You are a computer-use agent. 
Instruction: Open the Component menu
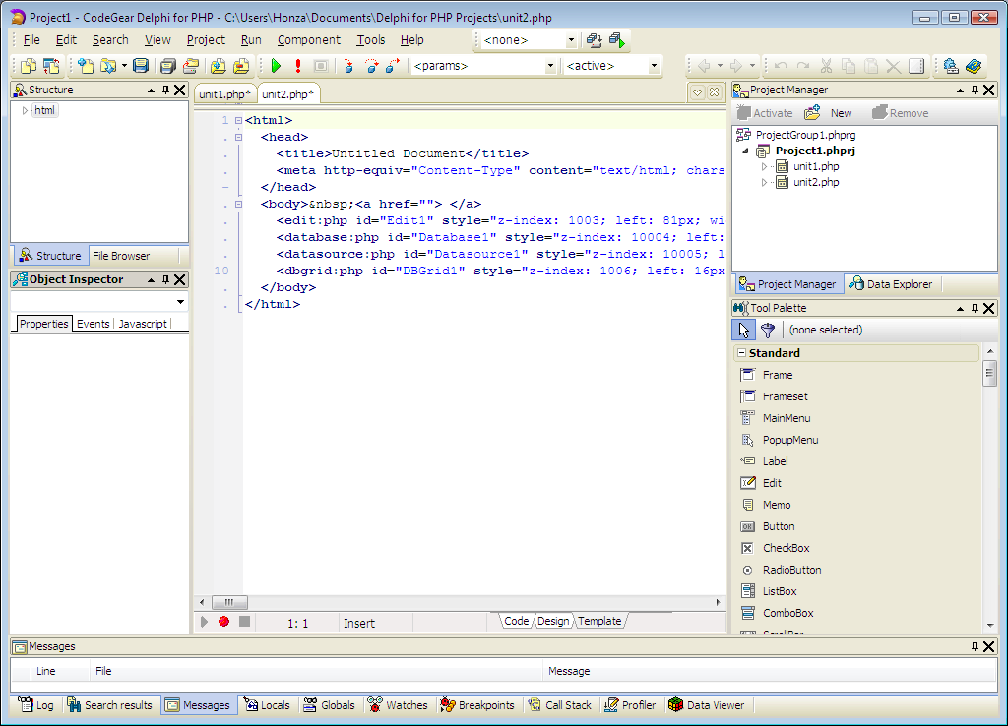point(308,40)
